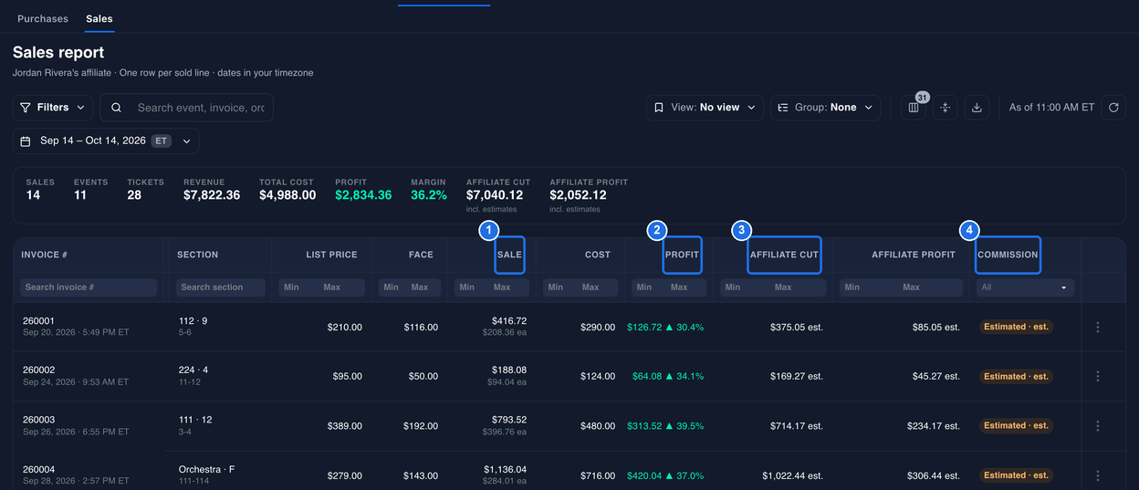Click affiliate cut $169.27 est.
The width and height of the screenshot is (1139, 490).
(797, 376)
